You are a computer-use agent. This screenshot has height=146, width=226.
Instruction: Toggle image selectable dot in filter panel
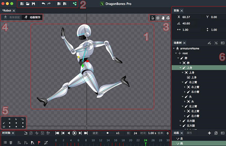click(x=16, y=126)
